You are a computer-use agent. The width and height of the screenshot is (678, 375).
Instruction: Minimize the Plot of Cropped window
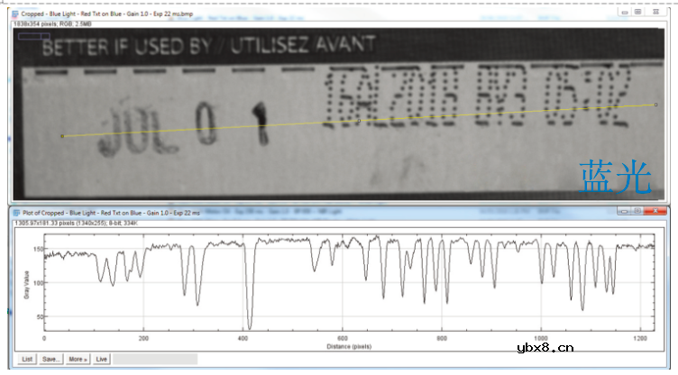click(623, 210)
